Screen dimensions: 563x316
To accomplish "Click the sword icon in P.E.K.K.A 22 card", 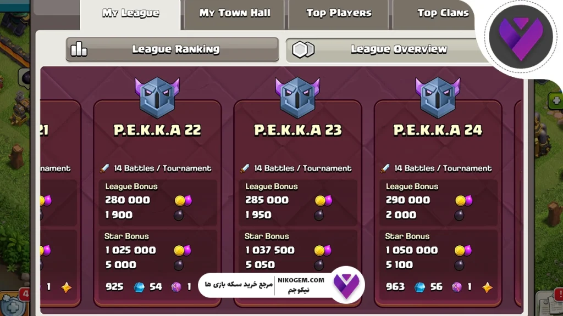I will pyautogui.click(x=104, y=168).
